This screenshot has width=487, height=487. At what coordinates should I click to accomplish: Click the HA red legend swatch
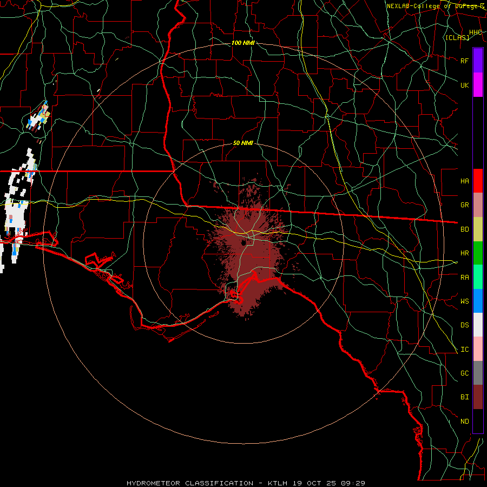tap(478, 181)
